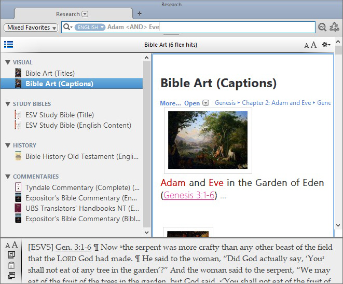Click the ESV Study Bible (Title) module icon
This screenshot has width=343, height=284.
pos(18,114)
